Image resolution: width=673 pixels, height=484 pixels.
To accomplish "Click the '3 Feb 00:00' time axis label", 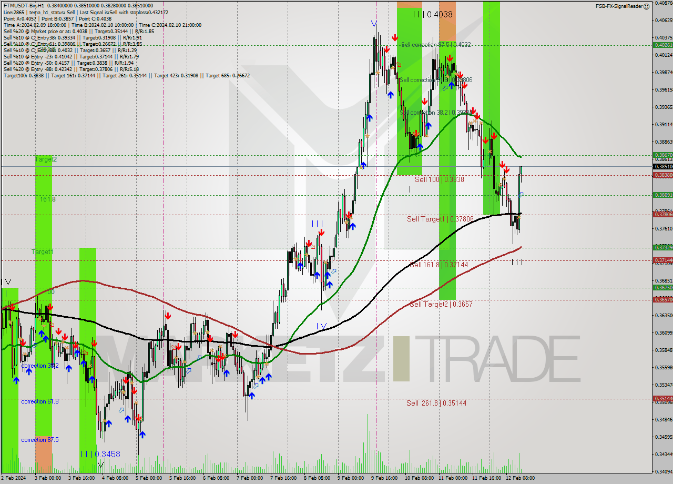I will (48, 478).
